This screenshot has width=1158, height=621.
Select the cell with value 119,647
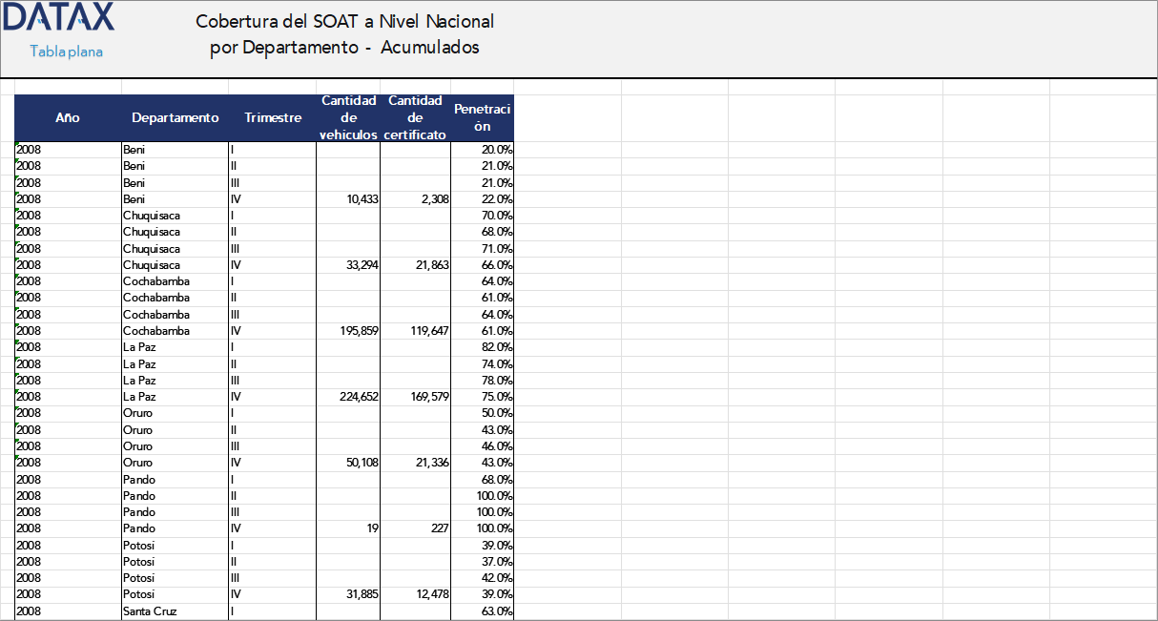(415, 331)
